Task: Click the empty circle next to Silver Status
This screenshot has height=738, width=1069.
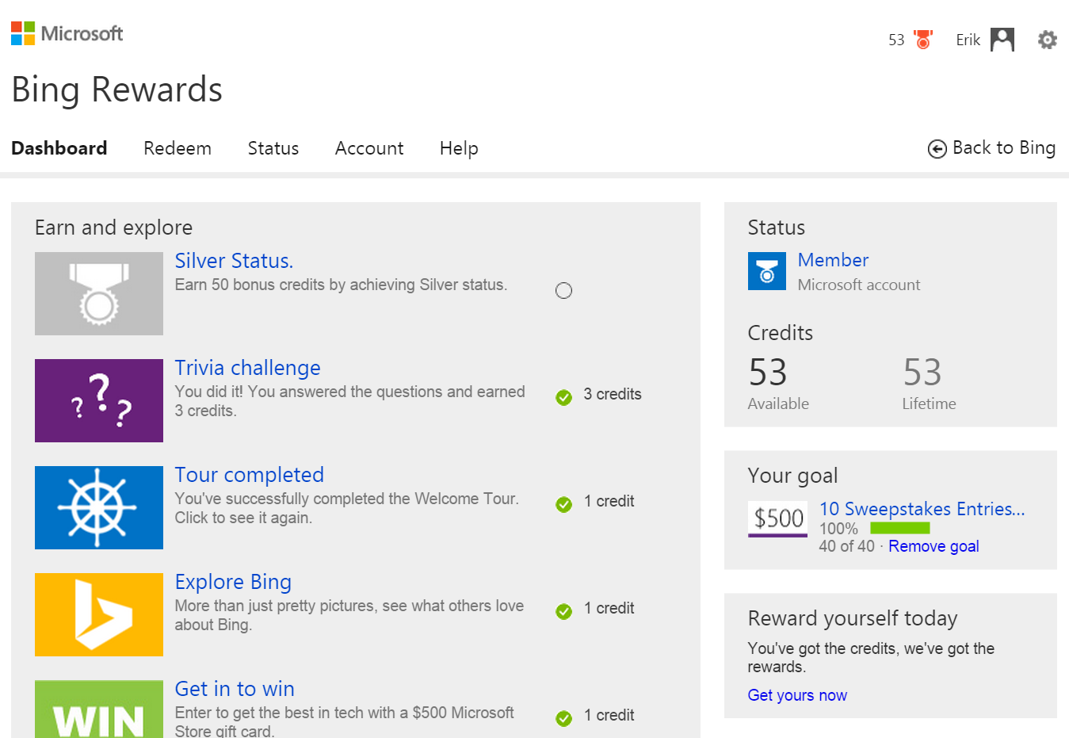Action: tap(563, 291)
